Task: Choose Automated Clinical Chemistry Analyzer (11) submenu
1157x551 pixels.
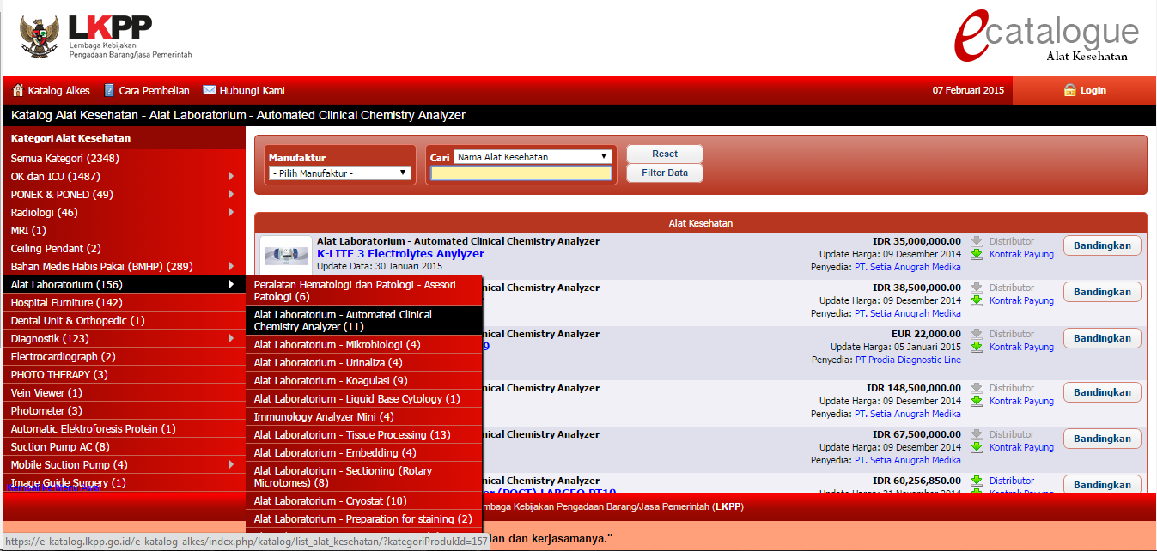Action: coord(365,321)
